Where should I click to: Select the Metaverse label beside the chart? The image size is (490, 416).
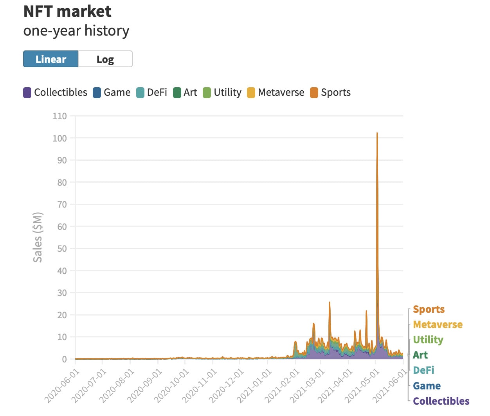click(x=438, y=325)
